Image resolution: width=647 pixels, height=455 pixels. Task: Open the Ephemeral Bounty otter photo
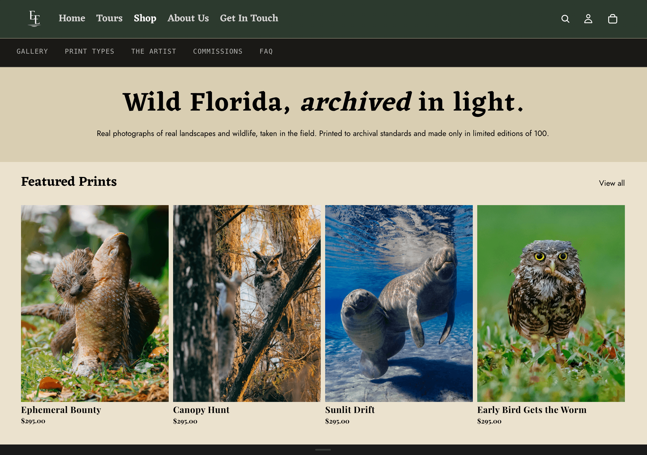pos(95,303)
